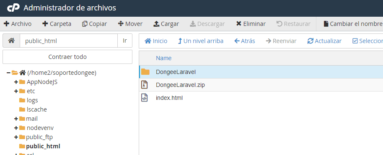Delete the selection with Eliminar
This screenshot has width=383, height=155.
click(x=251, y=24)
